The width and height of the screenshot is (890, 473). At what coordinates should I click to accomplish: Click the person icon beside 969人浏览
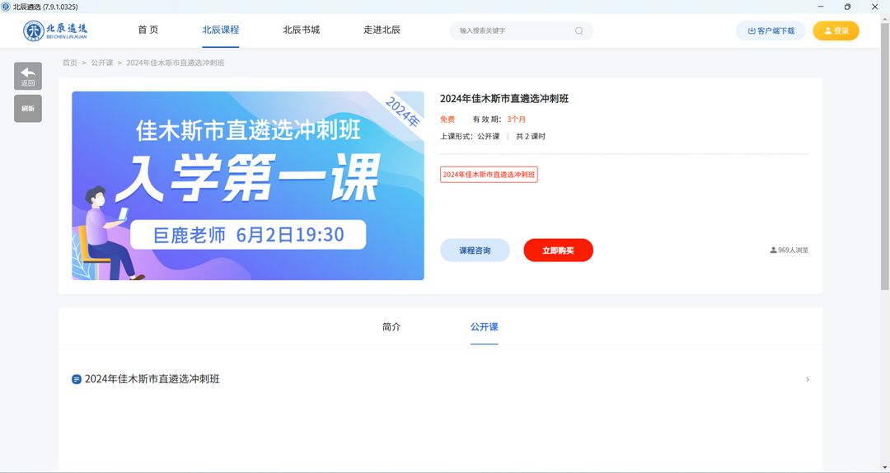[773, 250]
